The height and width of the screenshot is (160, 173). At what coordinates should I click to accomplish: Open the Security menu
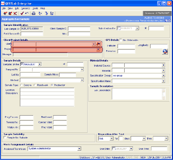tap(26, 8)
